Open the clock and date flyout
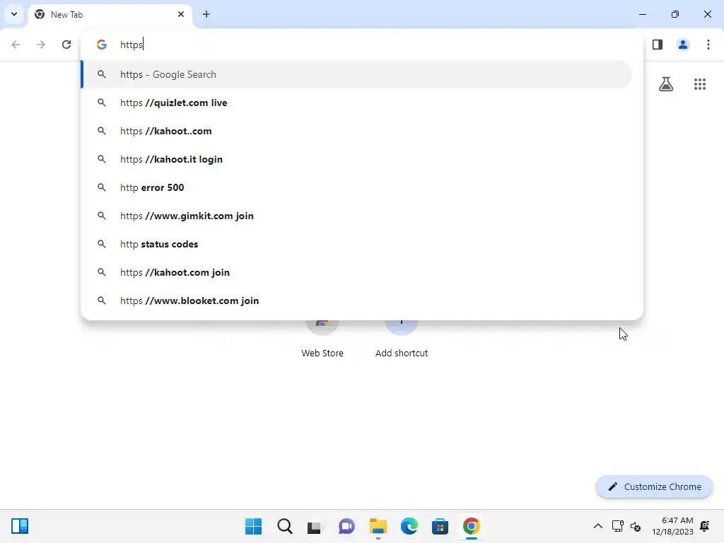 (673, 526)
